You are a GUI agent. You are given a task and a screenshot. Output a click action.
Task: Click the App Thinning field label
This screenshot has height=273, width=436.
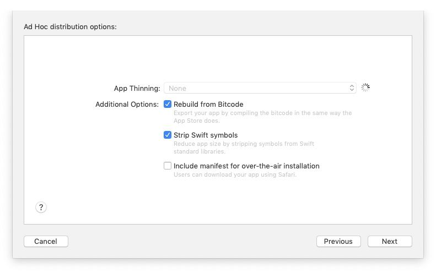point(137,88)
